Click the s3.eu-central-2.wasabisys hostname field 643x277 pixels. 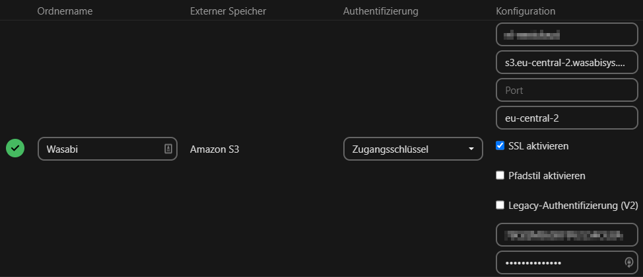click(x=566, y=63)
